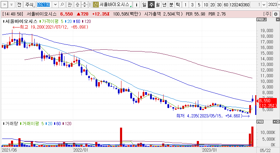Click the R icon on price chart

[x=265, y=19]
